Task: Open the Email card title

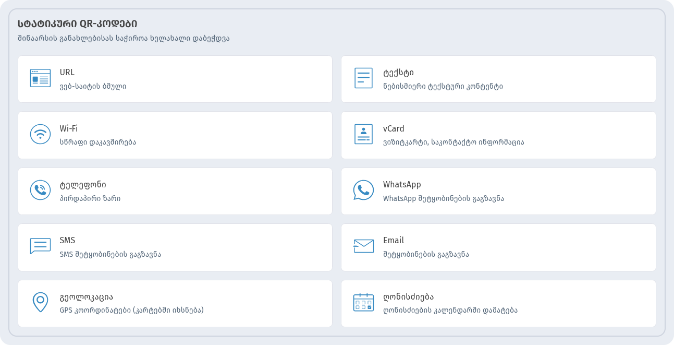Action: (394, 240)
